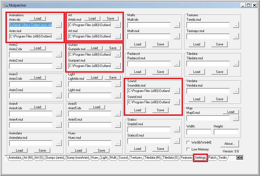260x176 pixels.
Task: Enable the Win98/WinME checkbox
Action: (x=188, y=143)
